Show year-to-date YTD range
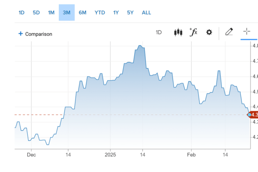This screenshot has width=258, height=172. 100,13
